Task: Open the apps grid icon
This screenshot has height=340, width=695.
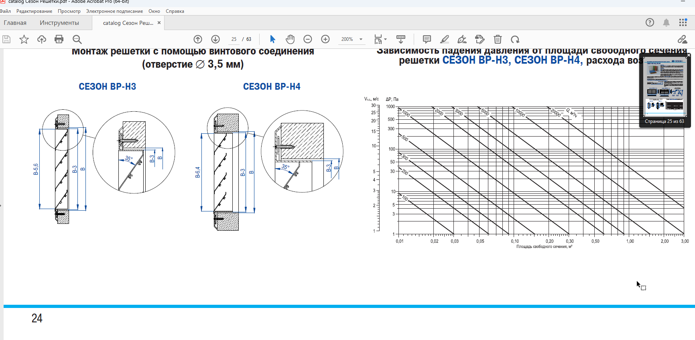Action: point(683,22)
